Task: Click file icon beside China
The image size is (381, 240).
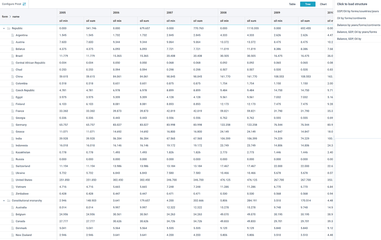Action: click(x=12, y=76)
